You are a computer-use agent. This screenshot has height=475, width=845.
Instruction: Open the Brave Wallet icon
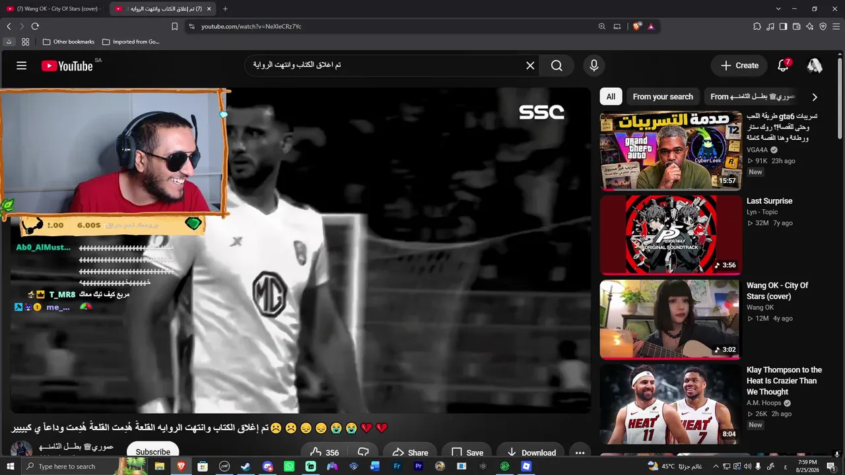[x=796, y=26]
